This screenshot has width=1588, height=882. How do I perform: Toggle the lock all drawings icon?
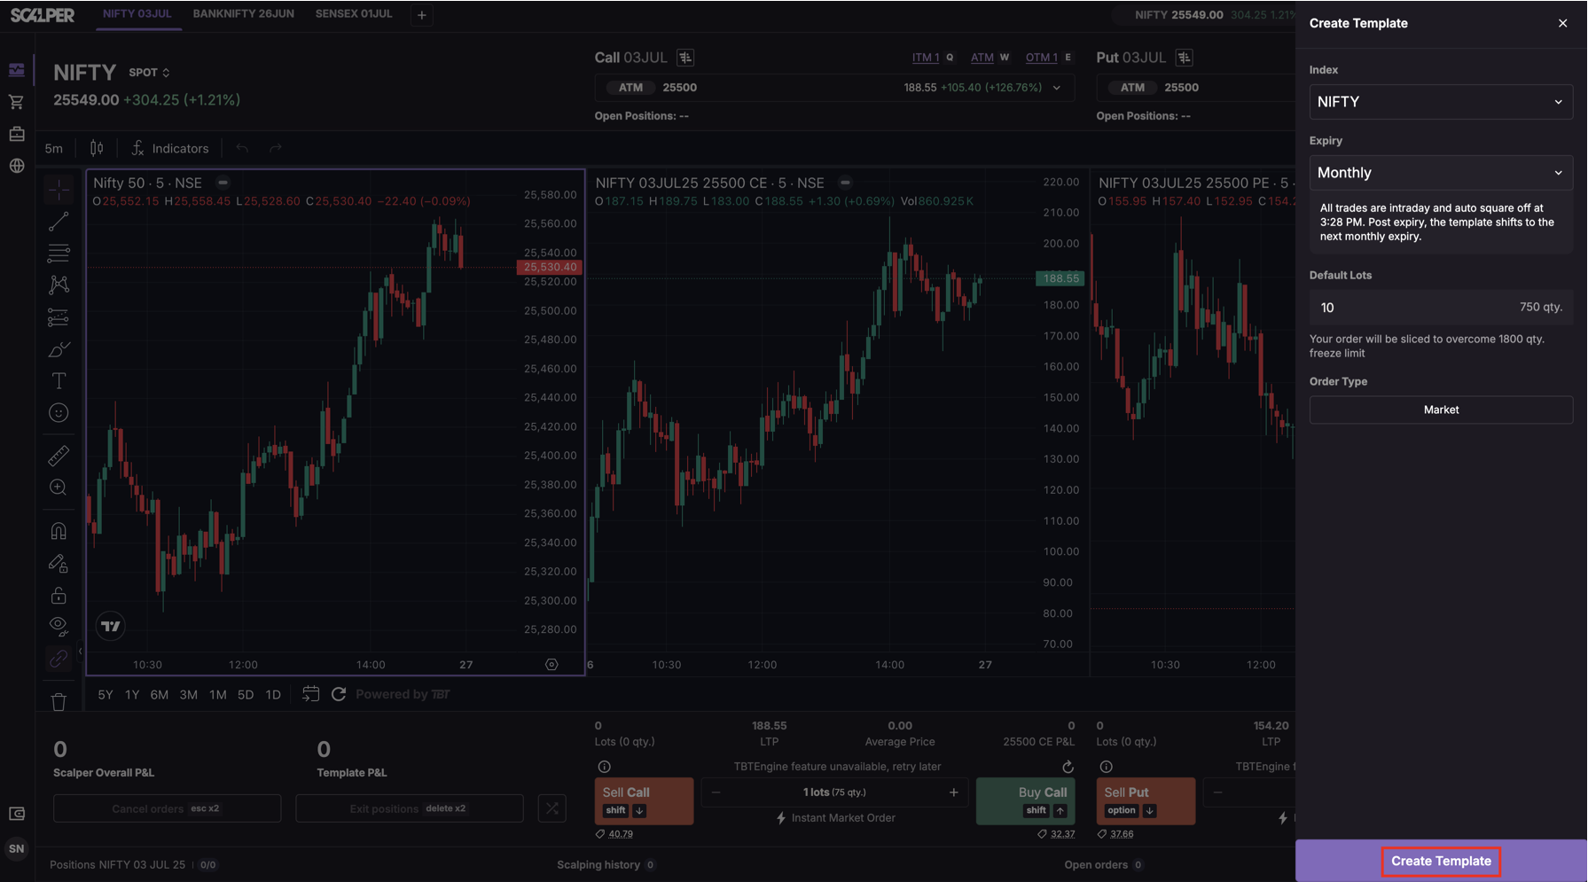[59, 596]
